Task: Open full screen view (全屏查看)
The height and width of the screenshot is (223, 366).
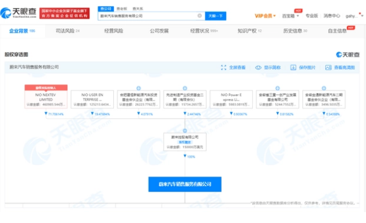Action: pyautogui.click(x=233, y=67)
